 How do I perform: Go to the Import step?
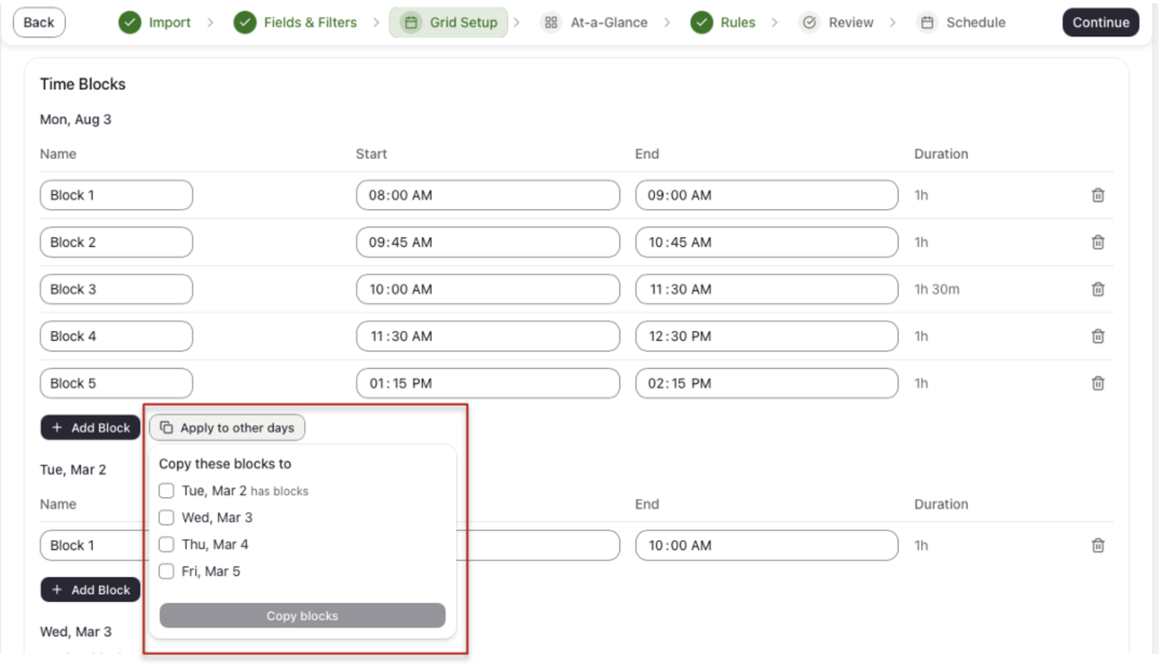click(x=155, y=23)
